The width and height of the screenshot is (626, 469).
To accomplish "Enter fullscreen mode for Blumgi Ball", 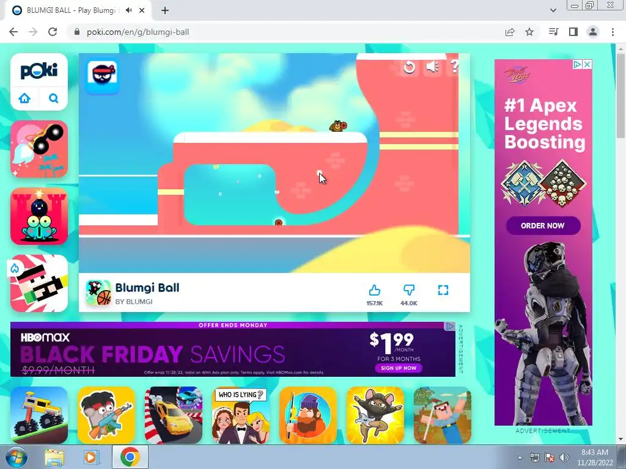I will click(x=443, y=290).
